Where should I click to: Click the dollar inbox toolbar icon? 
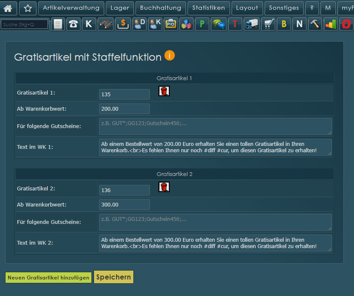point(123,24)
